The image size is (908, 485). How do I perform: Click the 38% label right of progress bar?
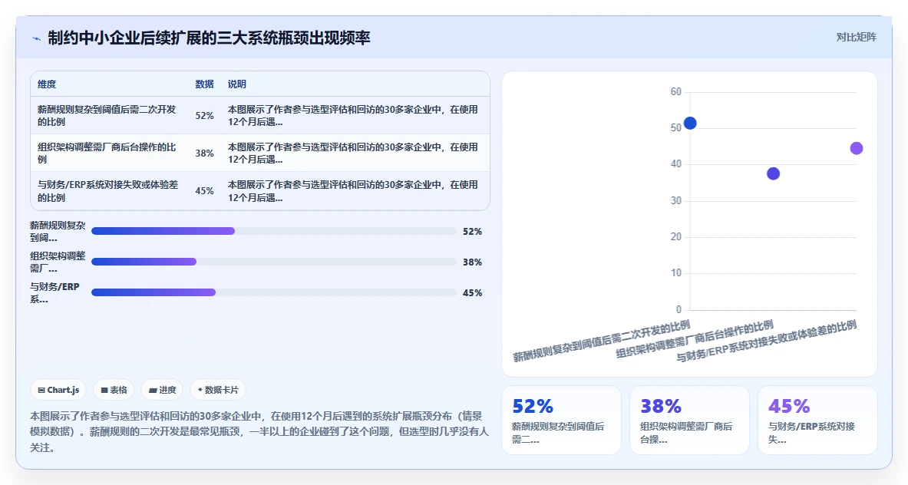tap(472, 262)
